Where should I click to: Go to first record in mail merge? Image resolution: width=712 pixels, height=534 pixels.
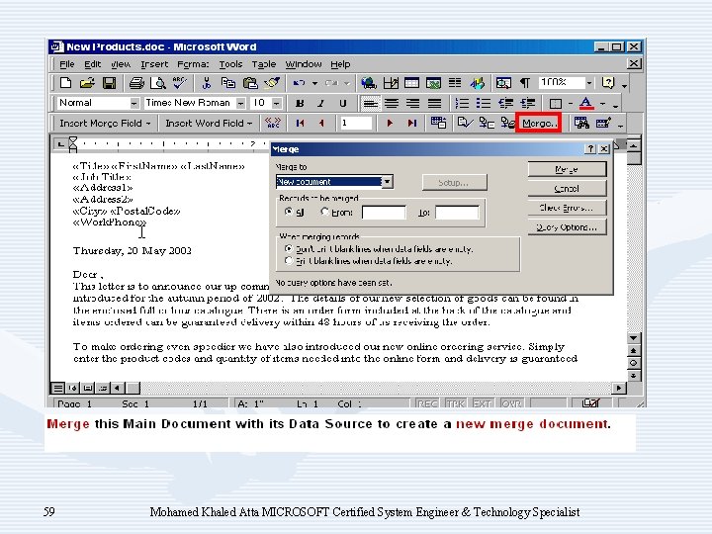301,123
